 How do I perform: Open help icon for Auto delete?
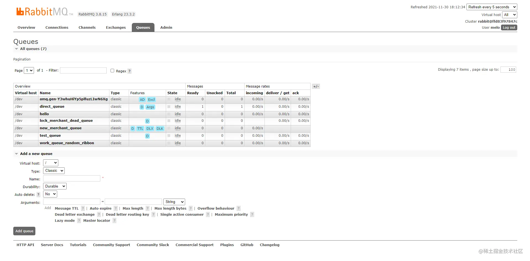pos(38,194)
